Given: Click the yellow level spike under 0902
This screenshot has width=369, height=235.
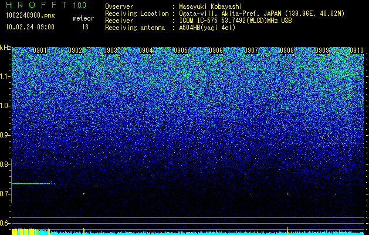Looking at the screenshot, I should (84, 231).
